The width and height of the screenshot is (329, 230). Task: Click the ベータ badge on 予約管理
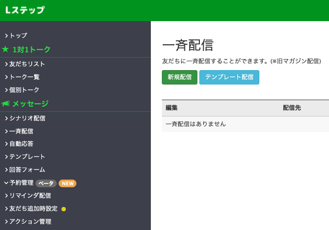pos(46,183)
